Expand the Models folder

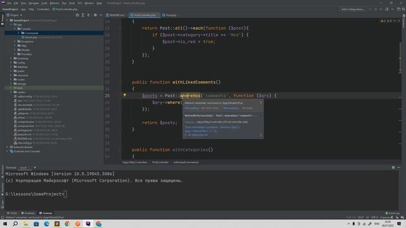pyautogui.click(x=15, y=50)
